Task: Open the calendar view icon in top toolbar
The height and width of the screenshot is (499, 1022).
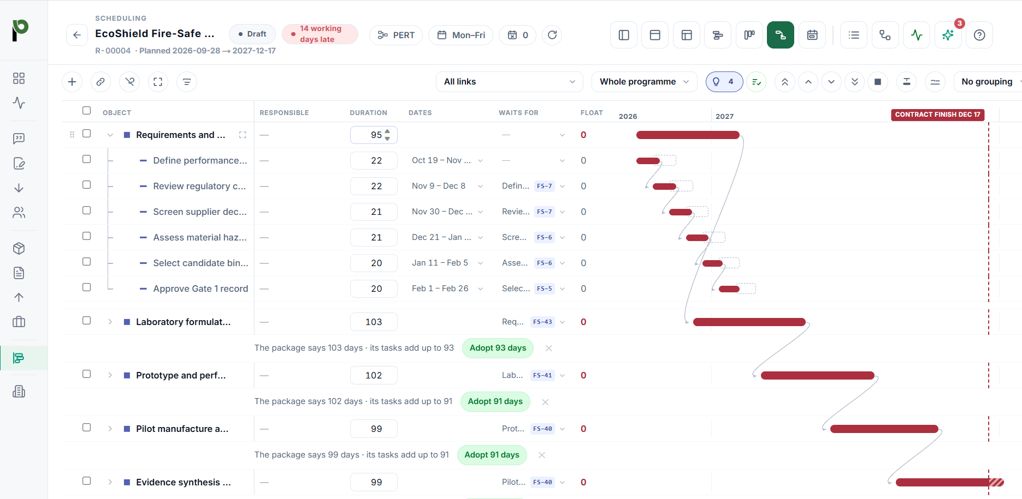Action: (812, 35)
